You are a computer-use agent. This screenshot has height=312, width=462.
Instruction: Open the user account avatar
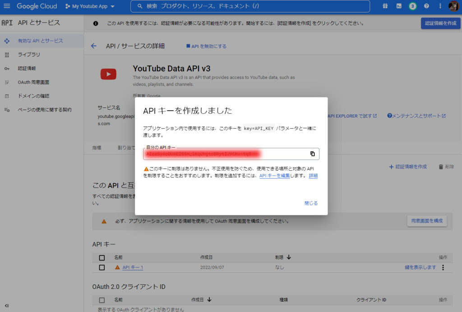pos(453,6)
